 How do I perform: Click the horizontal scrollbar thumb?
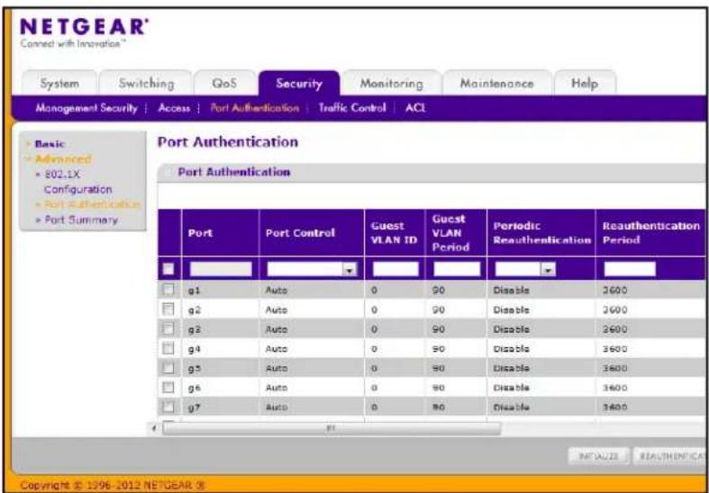tap(332, 428)
